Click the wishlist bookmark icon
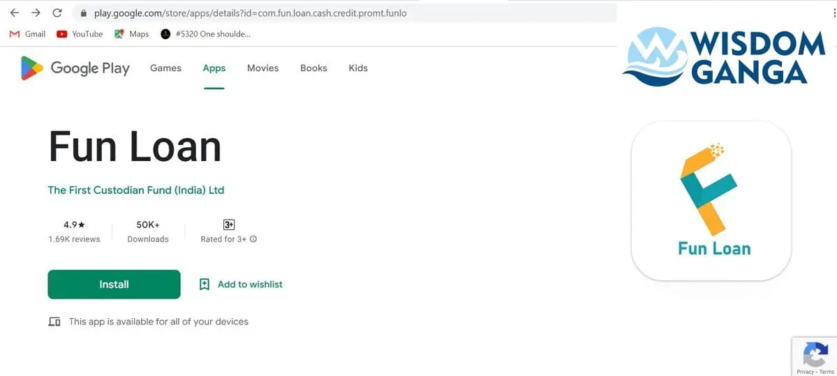 point(204,284)
